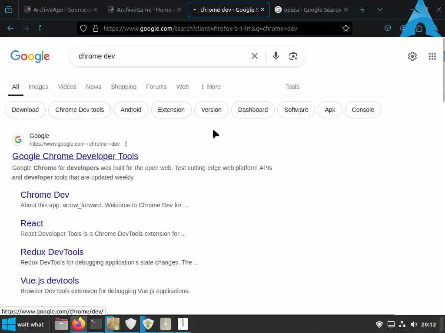Select the Shopping search tab
Image resolution: width=445 pixels, height=333 pixels.
point(124,87)
